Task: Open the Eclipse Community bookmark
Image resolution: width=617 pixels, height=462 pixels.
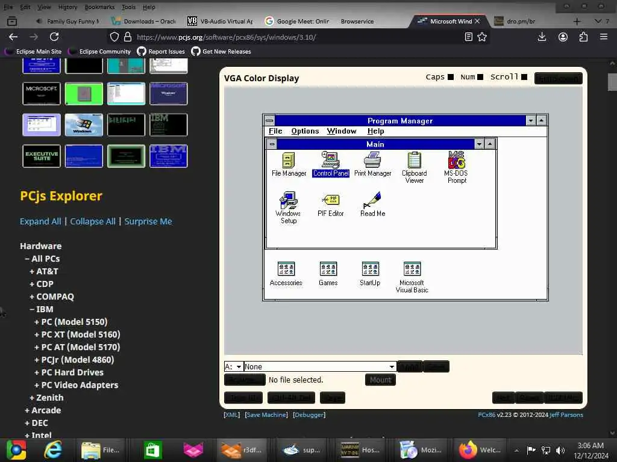Action: tap(99, 52)
